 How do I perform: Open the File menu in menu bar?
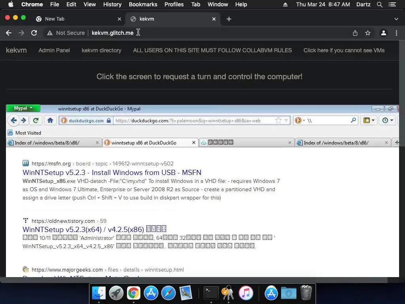55,4
